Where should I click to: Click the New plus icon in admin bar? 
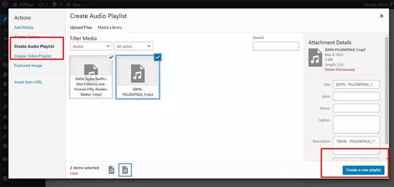[x=68, y=4]
